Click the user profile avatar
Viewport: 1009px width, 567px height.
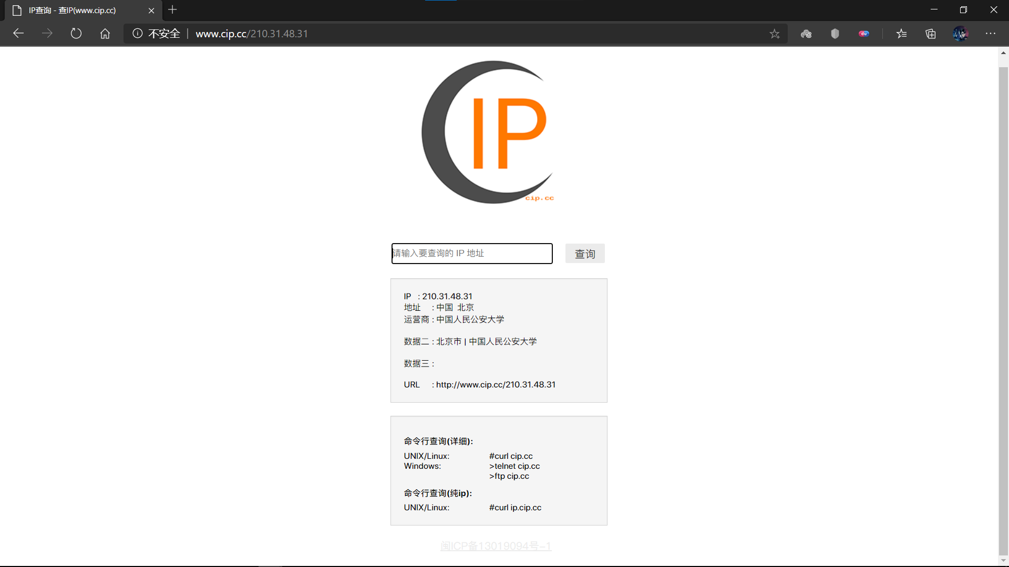point(960,34)
